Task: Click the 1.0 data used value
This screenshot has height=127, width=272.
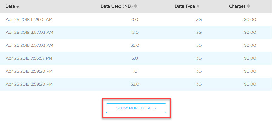Action: pyautogui.click(x=134, y=71)
